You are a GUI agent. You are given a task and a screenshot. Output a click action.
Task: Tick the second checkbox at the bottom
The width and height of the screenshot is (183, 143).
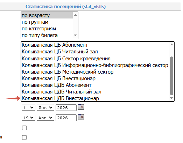pyautogui.click(x=24, y=137)
